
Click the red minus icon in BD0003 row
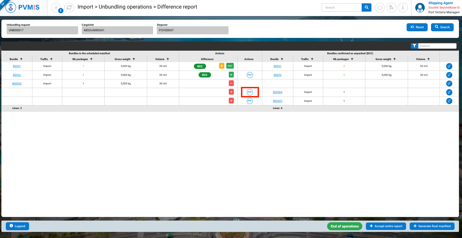(231, 83)
